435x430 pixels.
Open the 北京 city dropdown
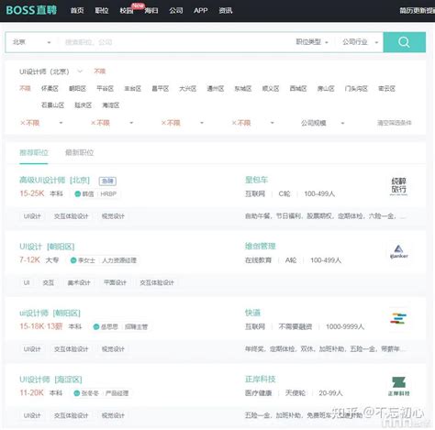[31, 42]
